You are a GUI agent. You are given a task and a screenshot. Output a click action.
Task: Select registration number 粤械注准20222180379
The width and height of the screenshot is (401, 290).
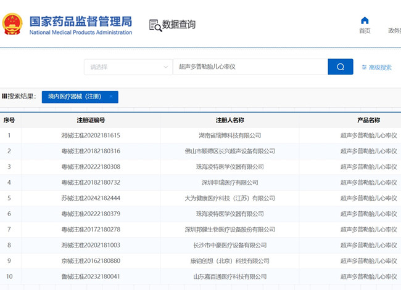coord(91,214)
